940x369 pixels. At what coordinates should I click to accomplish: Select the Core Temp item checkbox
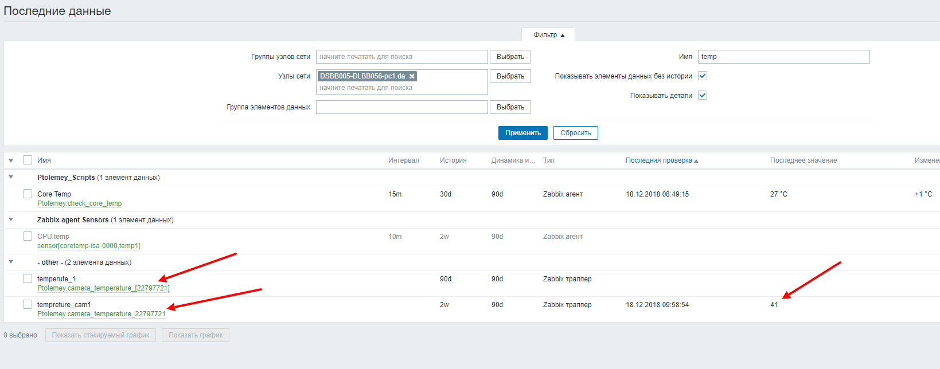click(28, 194)
